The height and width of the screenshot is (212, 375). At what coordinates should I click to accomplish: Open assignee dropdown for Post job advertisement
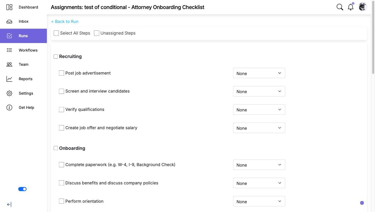pos(259,73)
